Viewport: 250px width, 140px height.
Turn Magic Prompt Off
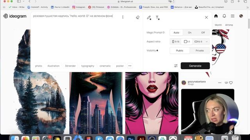point(203,33)
